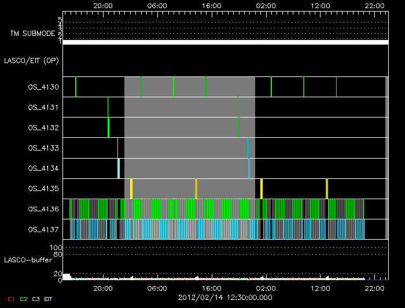Select the OS_4136 row label
Image resolution: width=405 pixels, height=308 pixels.
[43, 209]
